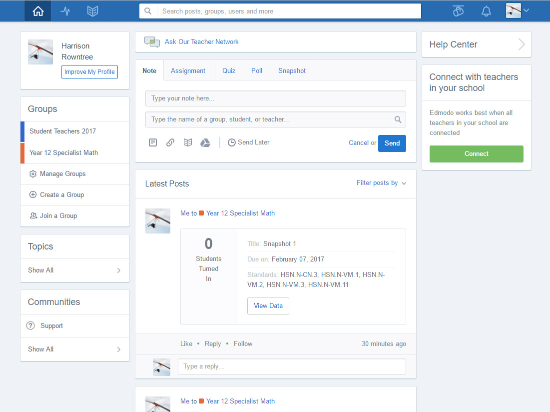Switch to the Note tab
The width and height of the screenshot is (550, 412).
[149, 70]
